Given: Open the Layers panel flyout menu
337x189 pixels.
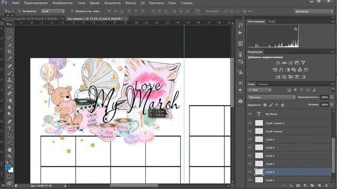Looking at the screenshot, I should click(332, 84).
